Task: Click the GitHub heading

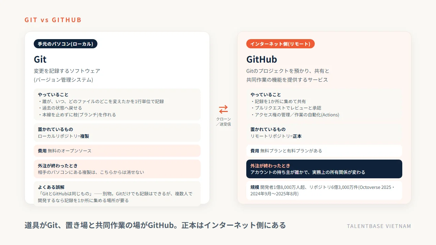Action: click(x=262, y=59)
